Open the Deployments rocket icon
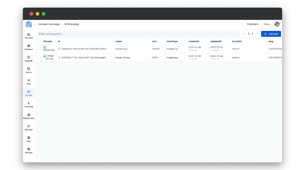Viewport: 305px width, 170px height. click(29, 115)
